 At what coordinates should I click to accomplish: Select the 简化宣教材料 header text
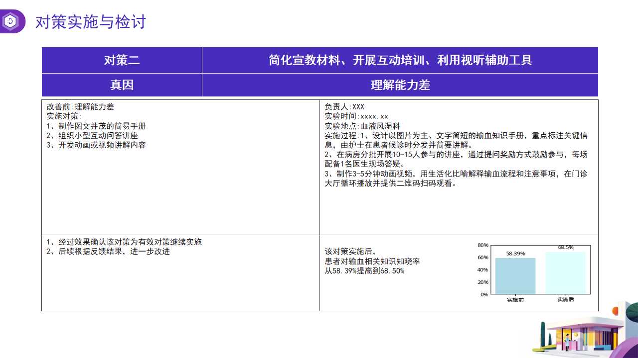pos(400,60)
